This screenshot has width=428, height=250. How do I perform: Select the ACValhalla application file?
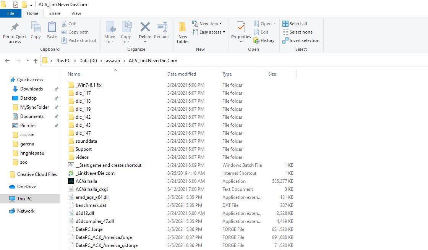(x=86, y=181)
